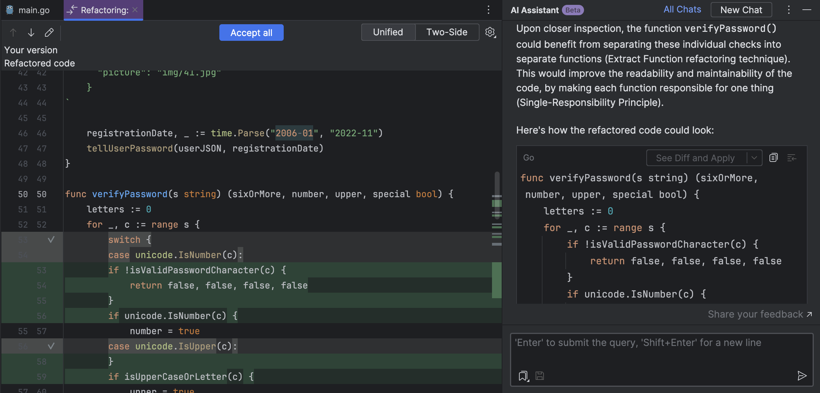The height and width of the screenshot is (393, 820).
Task: Expand the See Diff and Apply dropdown arrow
Action: (755, 157)
